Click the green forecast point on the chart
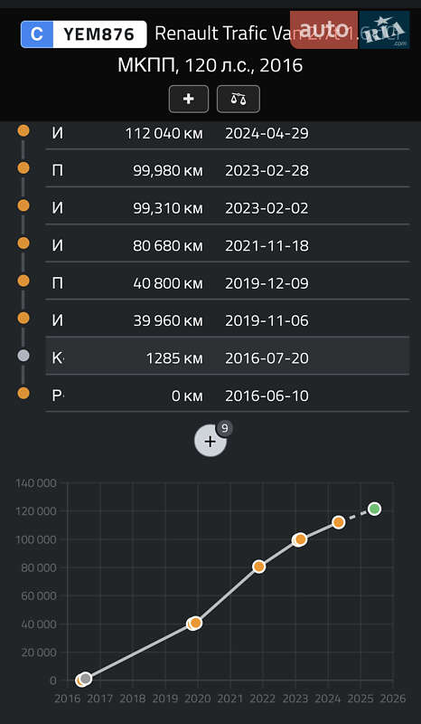 coord(374,509)
